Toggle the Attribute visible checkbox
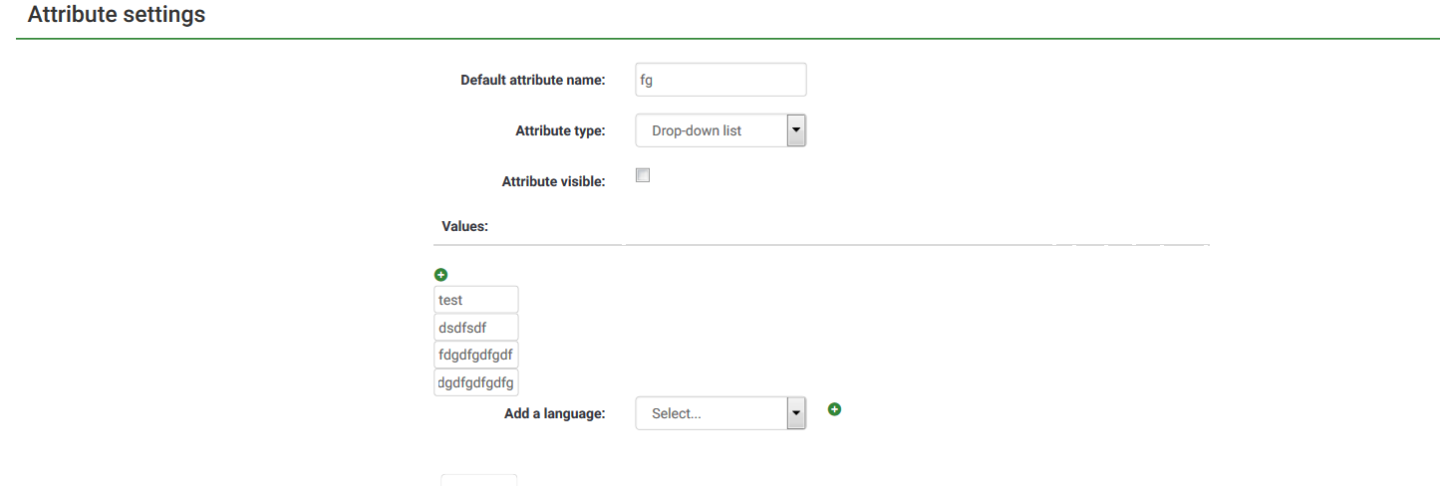 643,176
